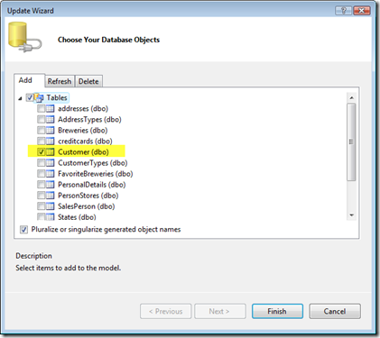Viewport: 380px width, 338px height.
Task: Click the Finish button
Action: tap(277, 311)
